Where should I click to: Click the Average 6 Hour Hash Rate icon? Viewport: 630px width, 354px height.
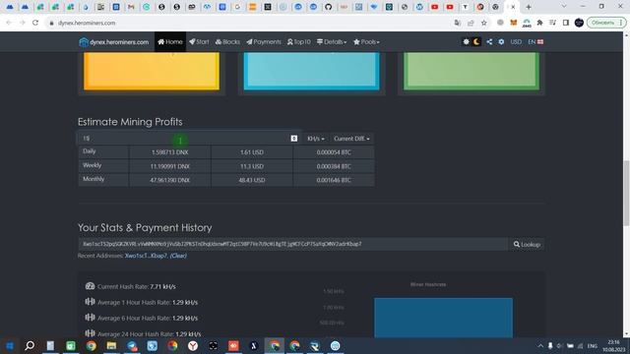tap(90, 318)
